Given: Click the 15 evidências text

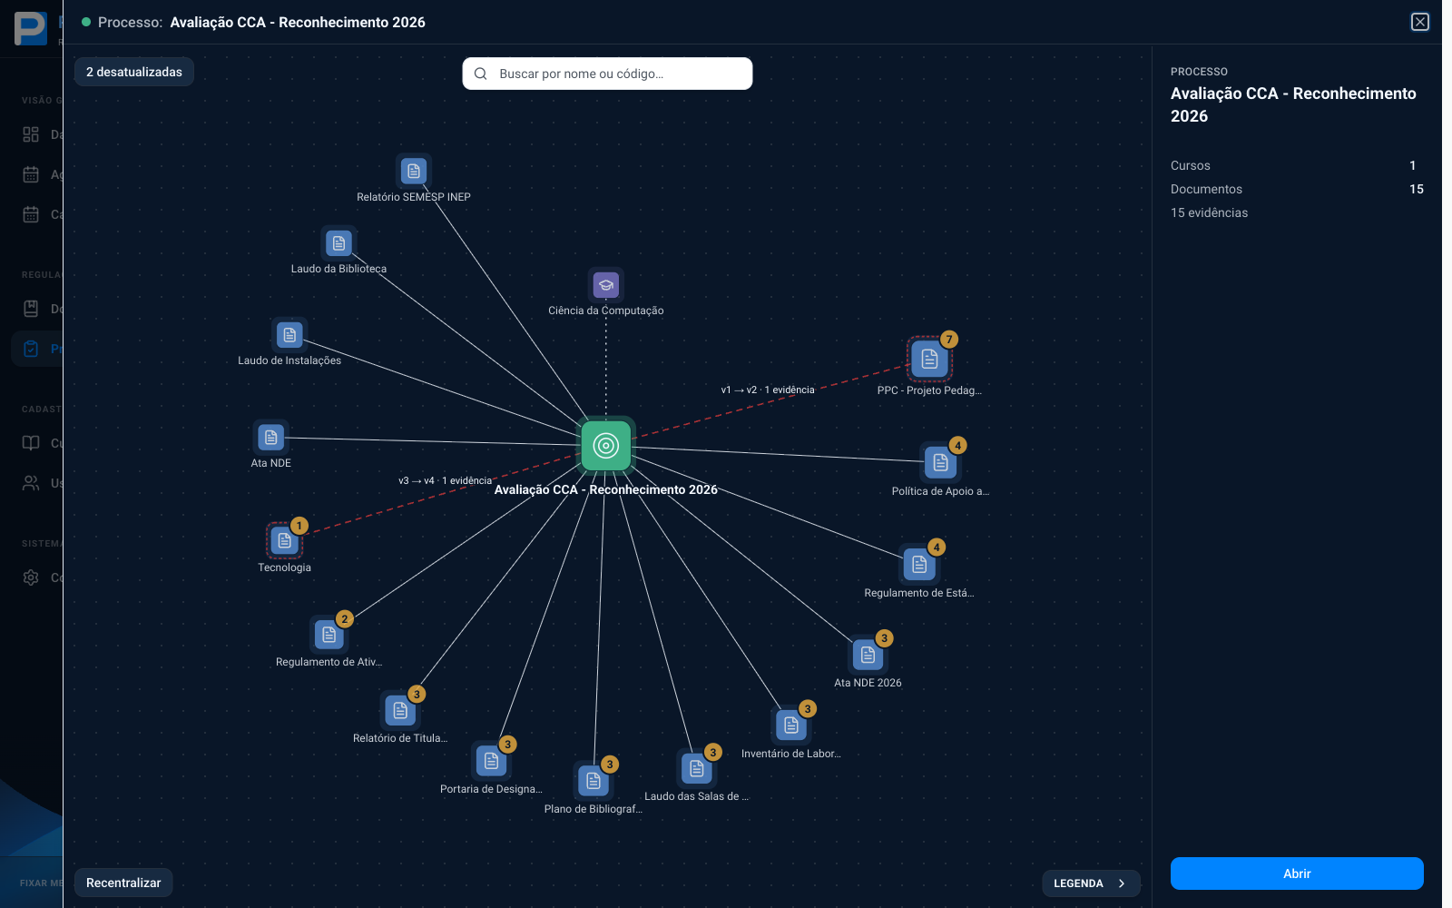Looking at the screenshot, I should coord(1209,212).
